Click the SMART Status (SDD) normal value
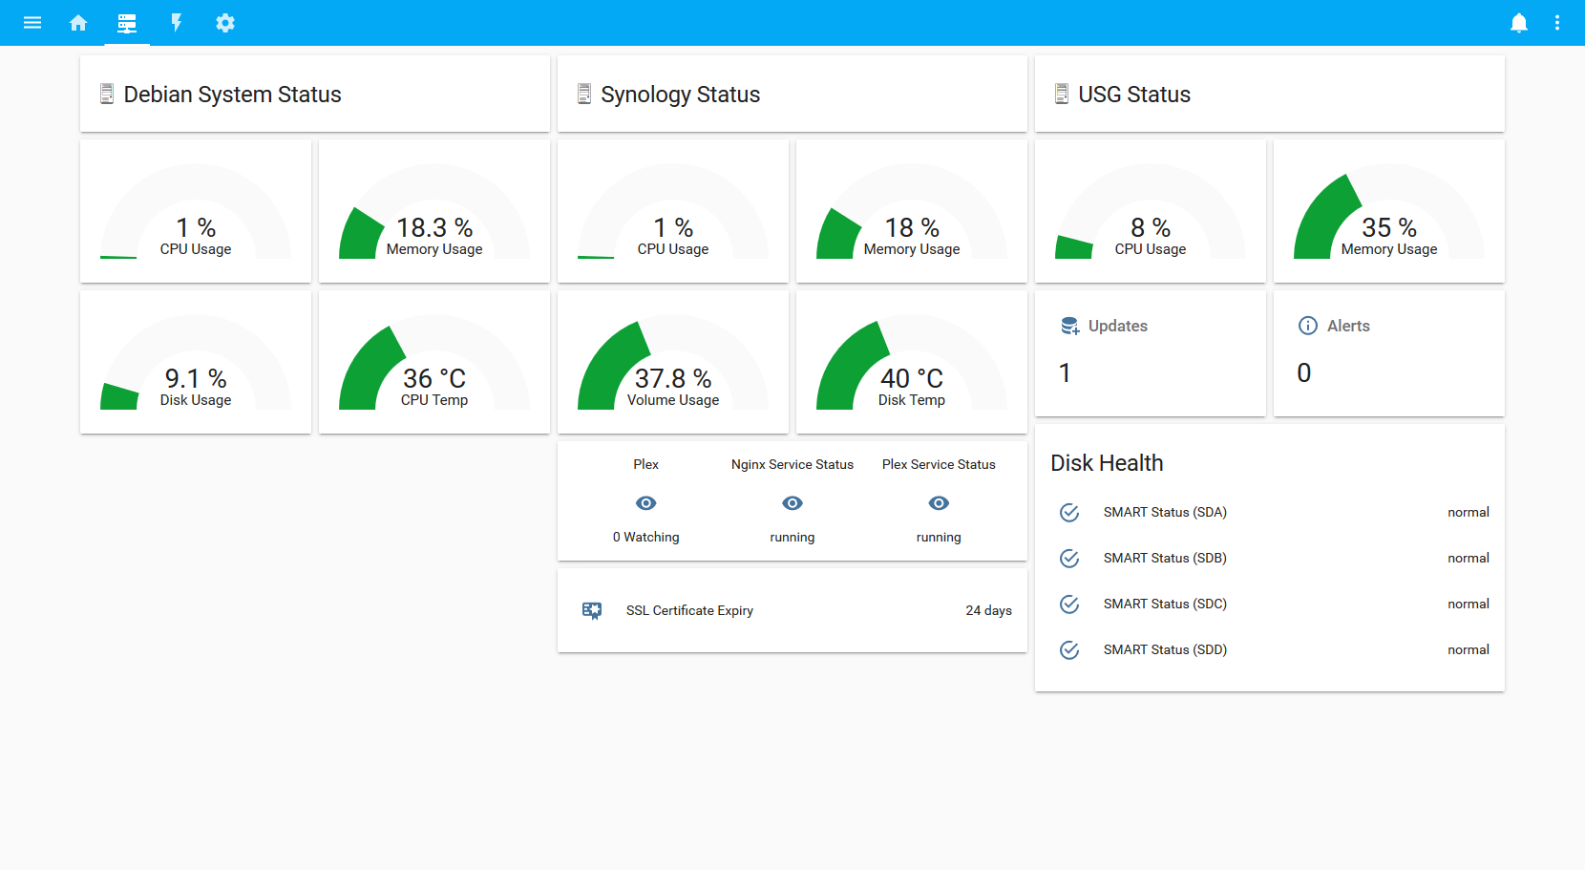 pos(1468,650)
